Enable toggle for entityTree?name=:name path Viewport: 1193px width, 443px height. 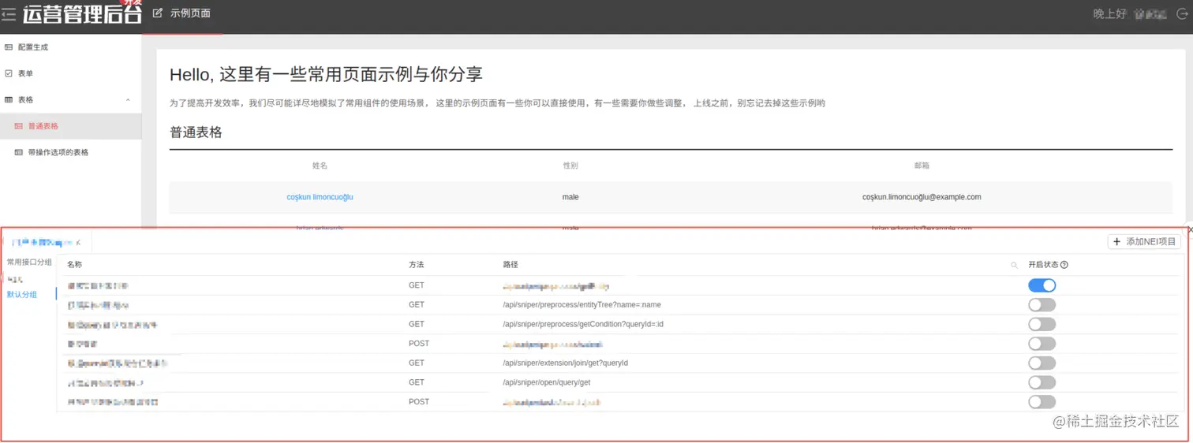(1042, 304)
